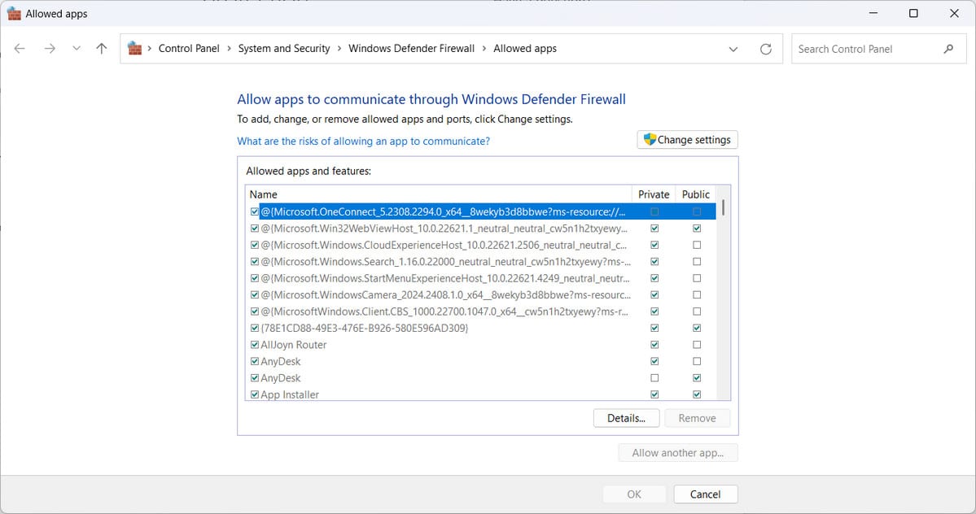Click the Allowed apps title bar icon
The width and height of the screenshot is (976, 514).
click(x=14, y=14)
